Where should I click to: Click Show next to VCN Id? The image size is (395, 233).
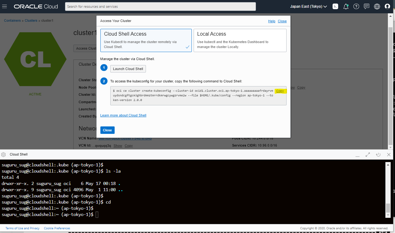click(x=118, y=146)
